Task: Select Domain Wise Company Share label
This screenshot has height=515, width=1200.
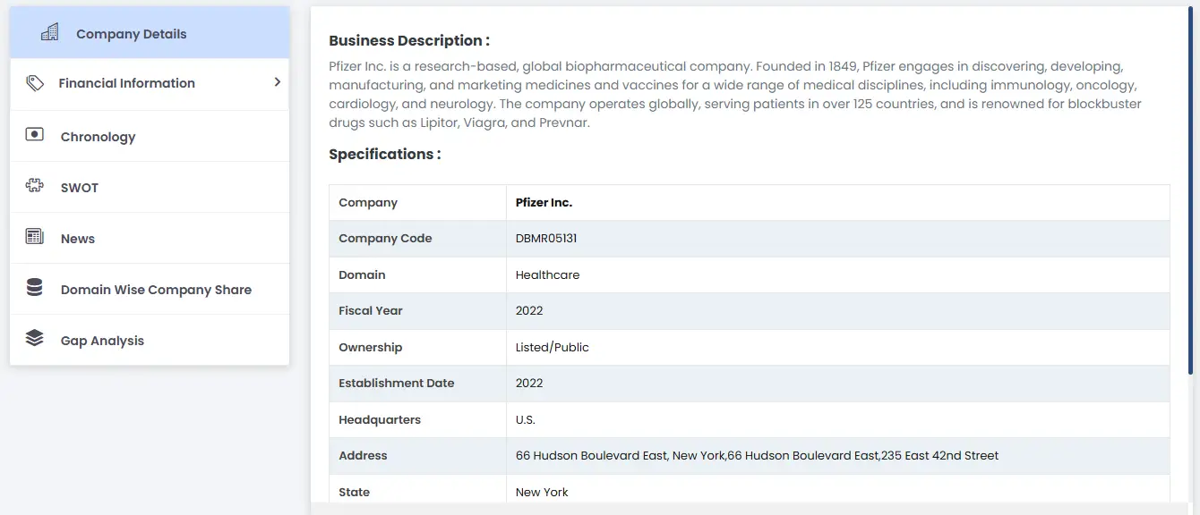Action: (156, 290)
